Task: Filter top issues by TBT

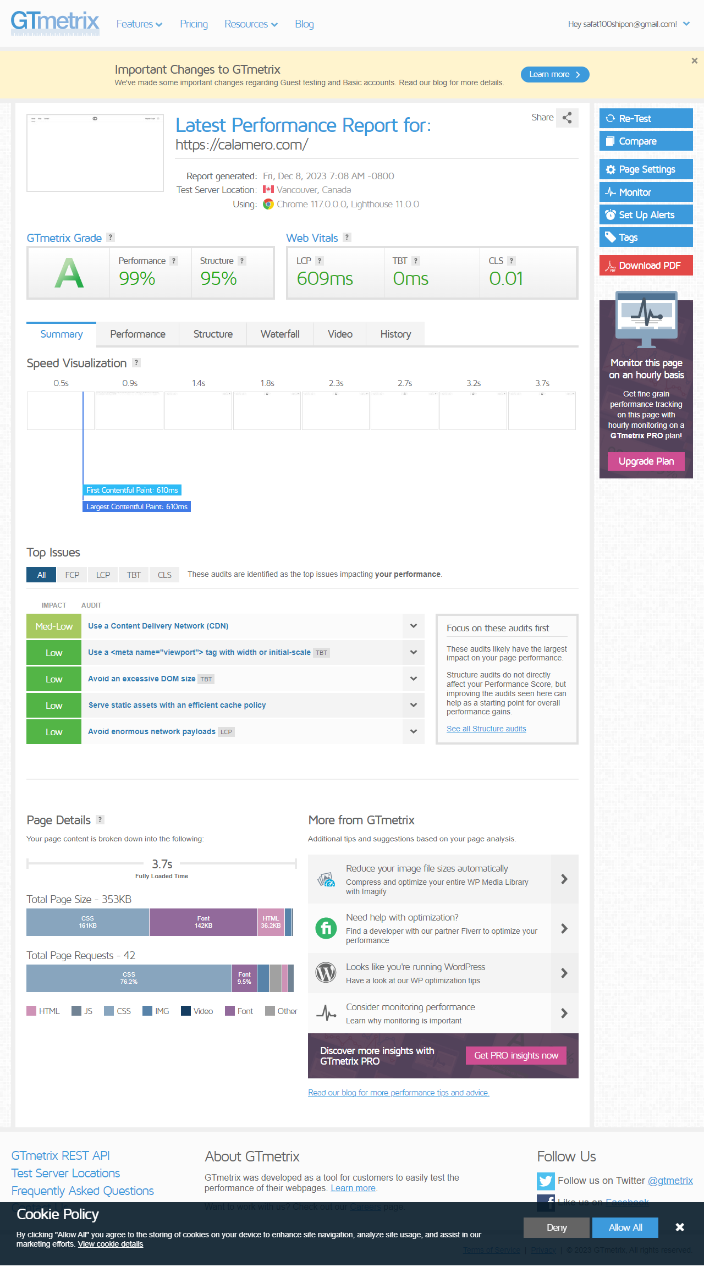Action: click(134, 575)
